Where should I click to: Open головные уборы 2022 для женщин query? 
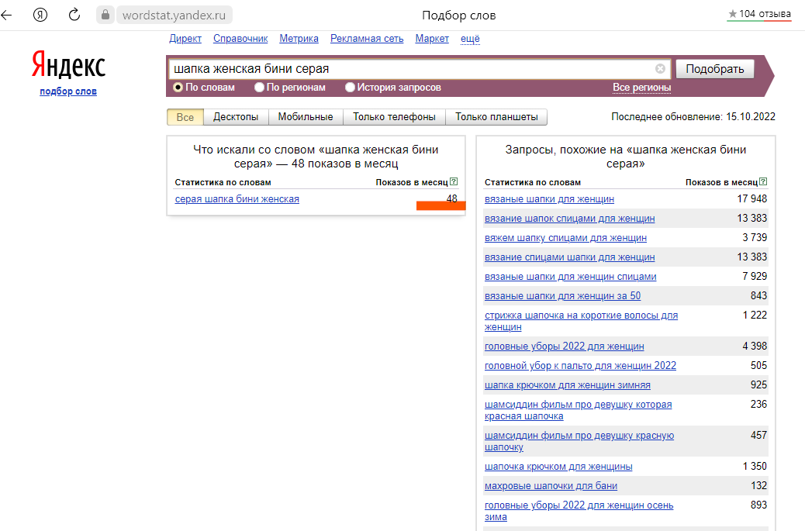(x=565, y=347)
